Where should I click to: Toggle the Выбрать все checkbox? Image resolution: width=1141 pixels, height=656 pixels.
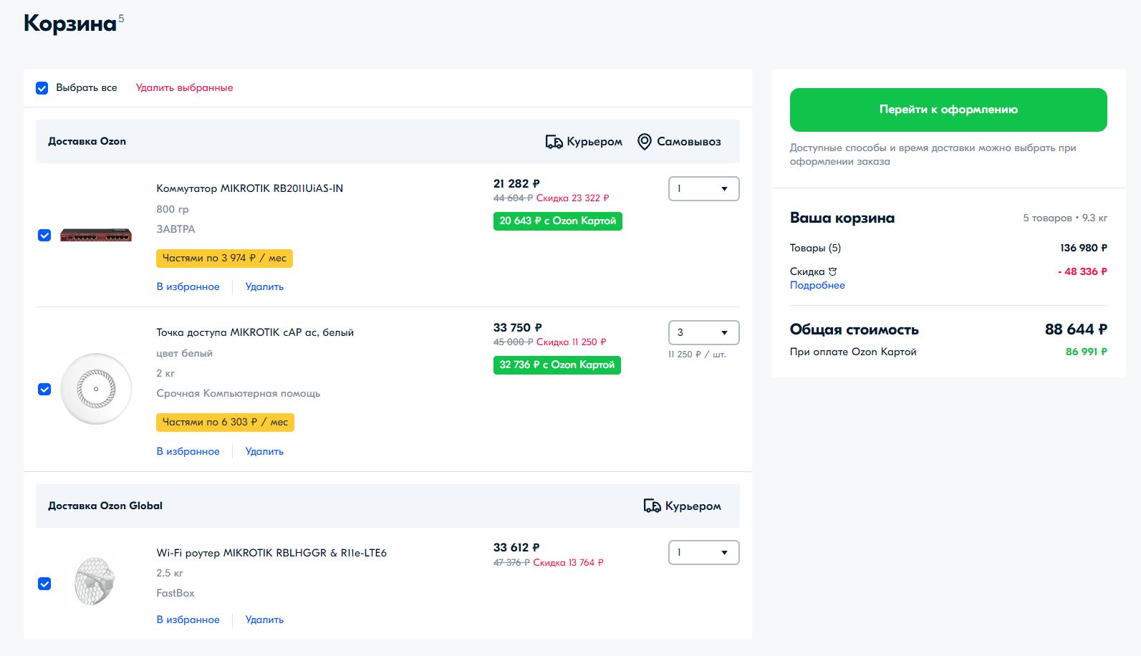pyautogui.click(x=42, y=88)
